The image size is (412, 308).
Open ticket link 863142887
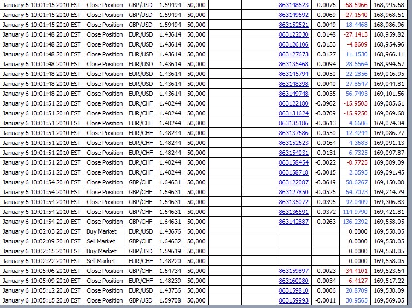[x=293, y=222]
